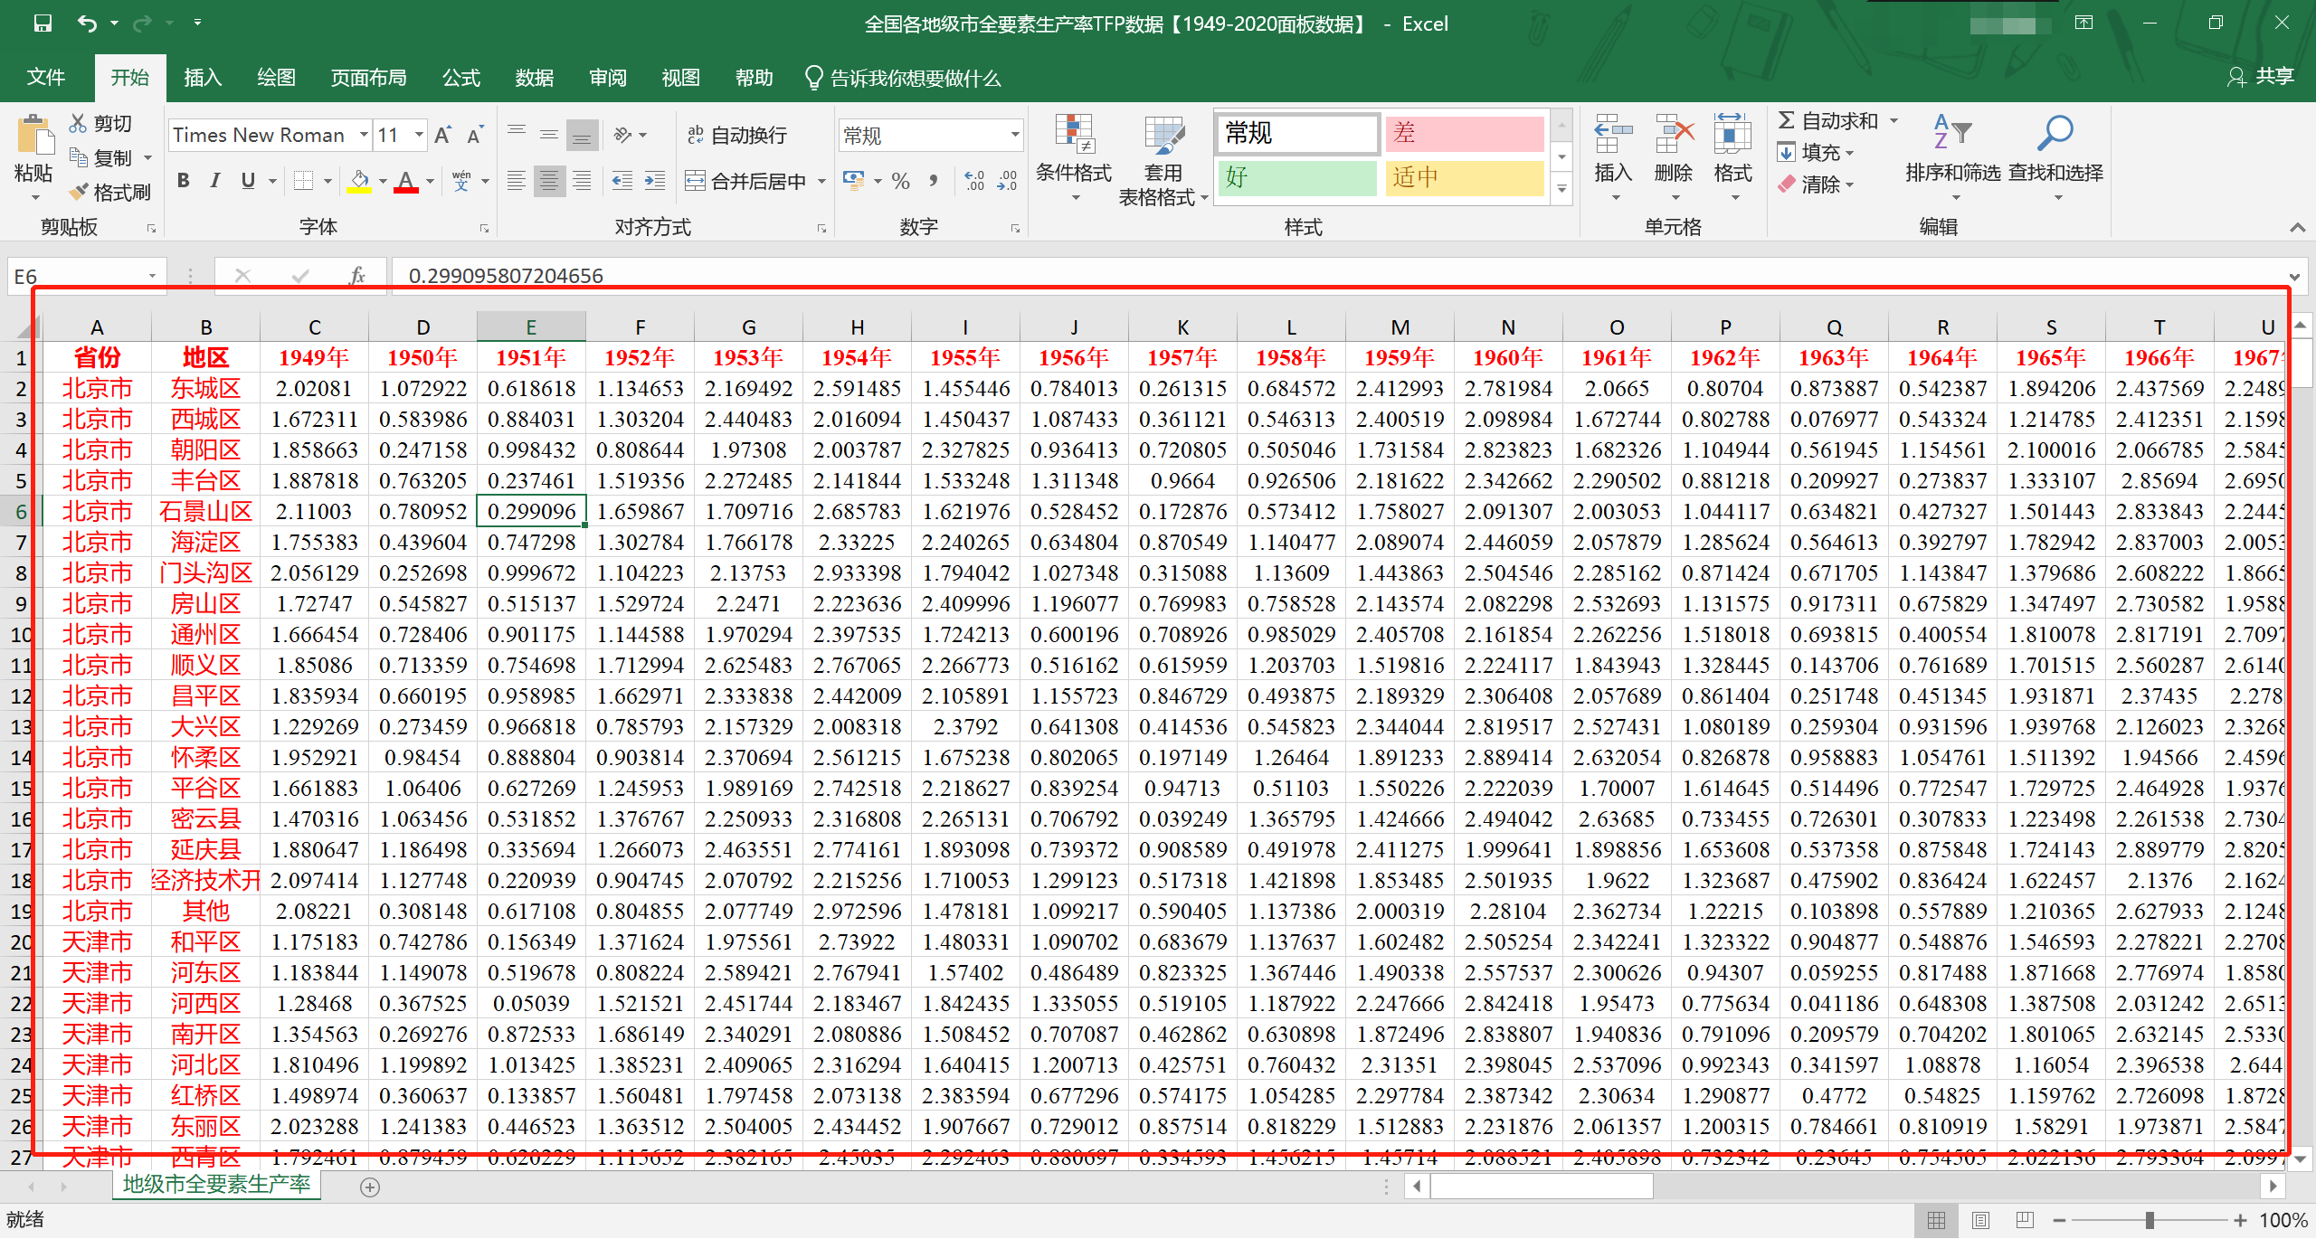
Task: Click the Add New Sheet plus icon
Action: [x=370, y=1187]
